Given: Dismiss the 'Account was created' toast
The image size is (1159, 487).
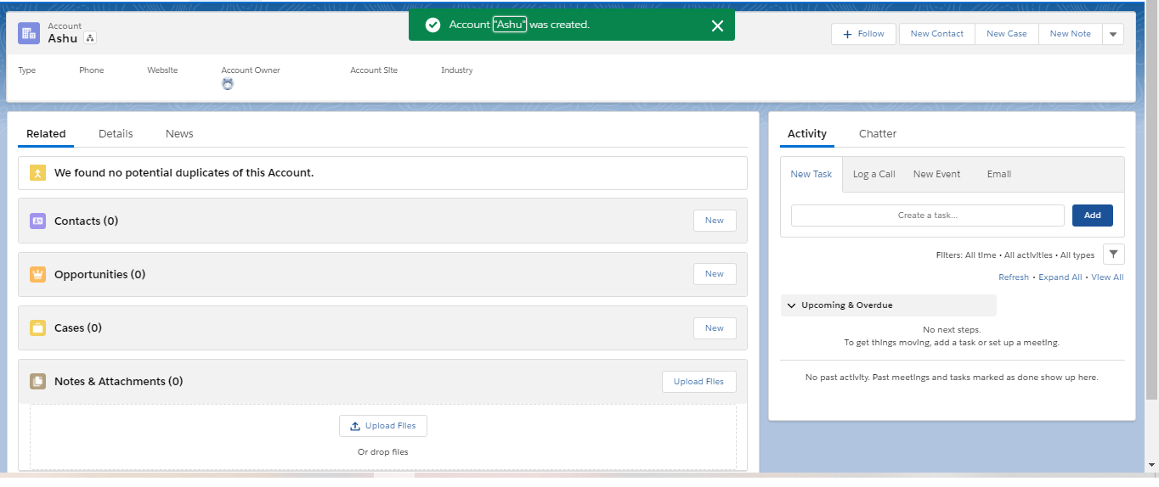Looking at the screenshot, I should pos(717,25).
